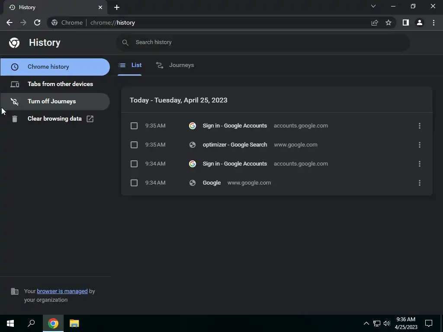This screenshot has height=332, width=443.
Task: Open the 9:35 AM Sign in - Google Accounts link
Action: 235,126
